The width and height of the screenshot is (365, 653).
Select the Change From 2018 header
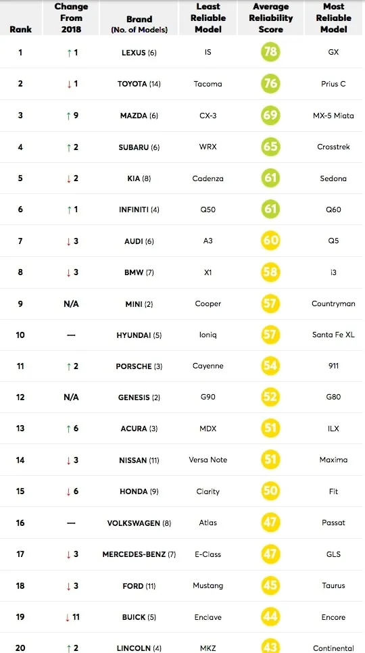coord(71,18)
